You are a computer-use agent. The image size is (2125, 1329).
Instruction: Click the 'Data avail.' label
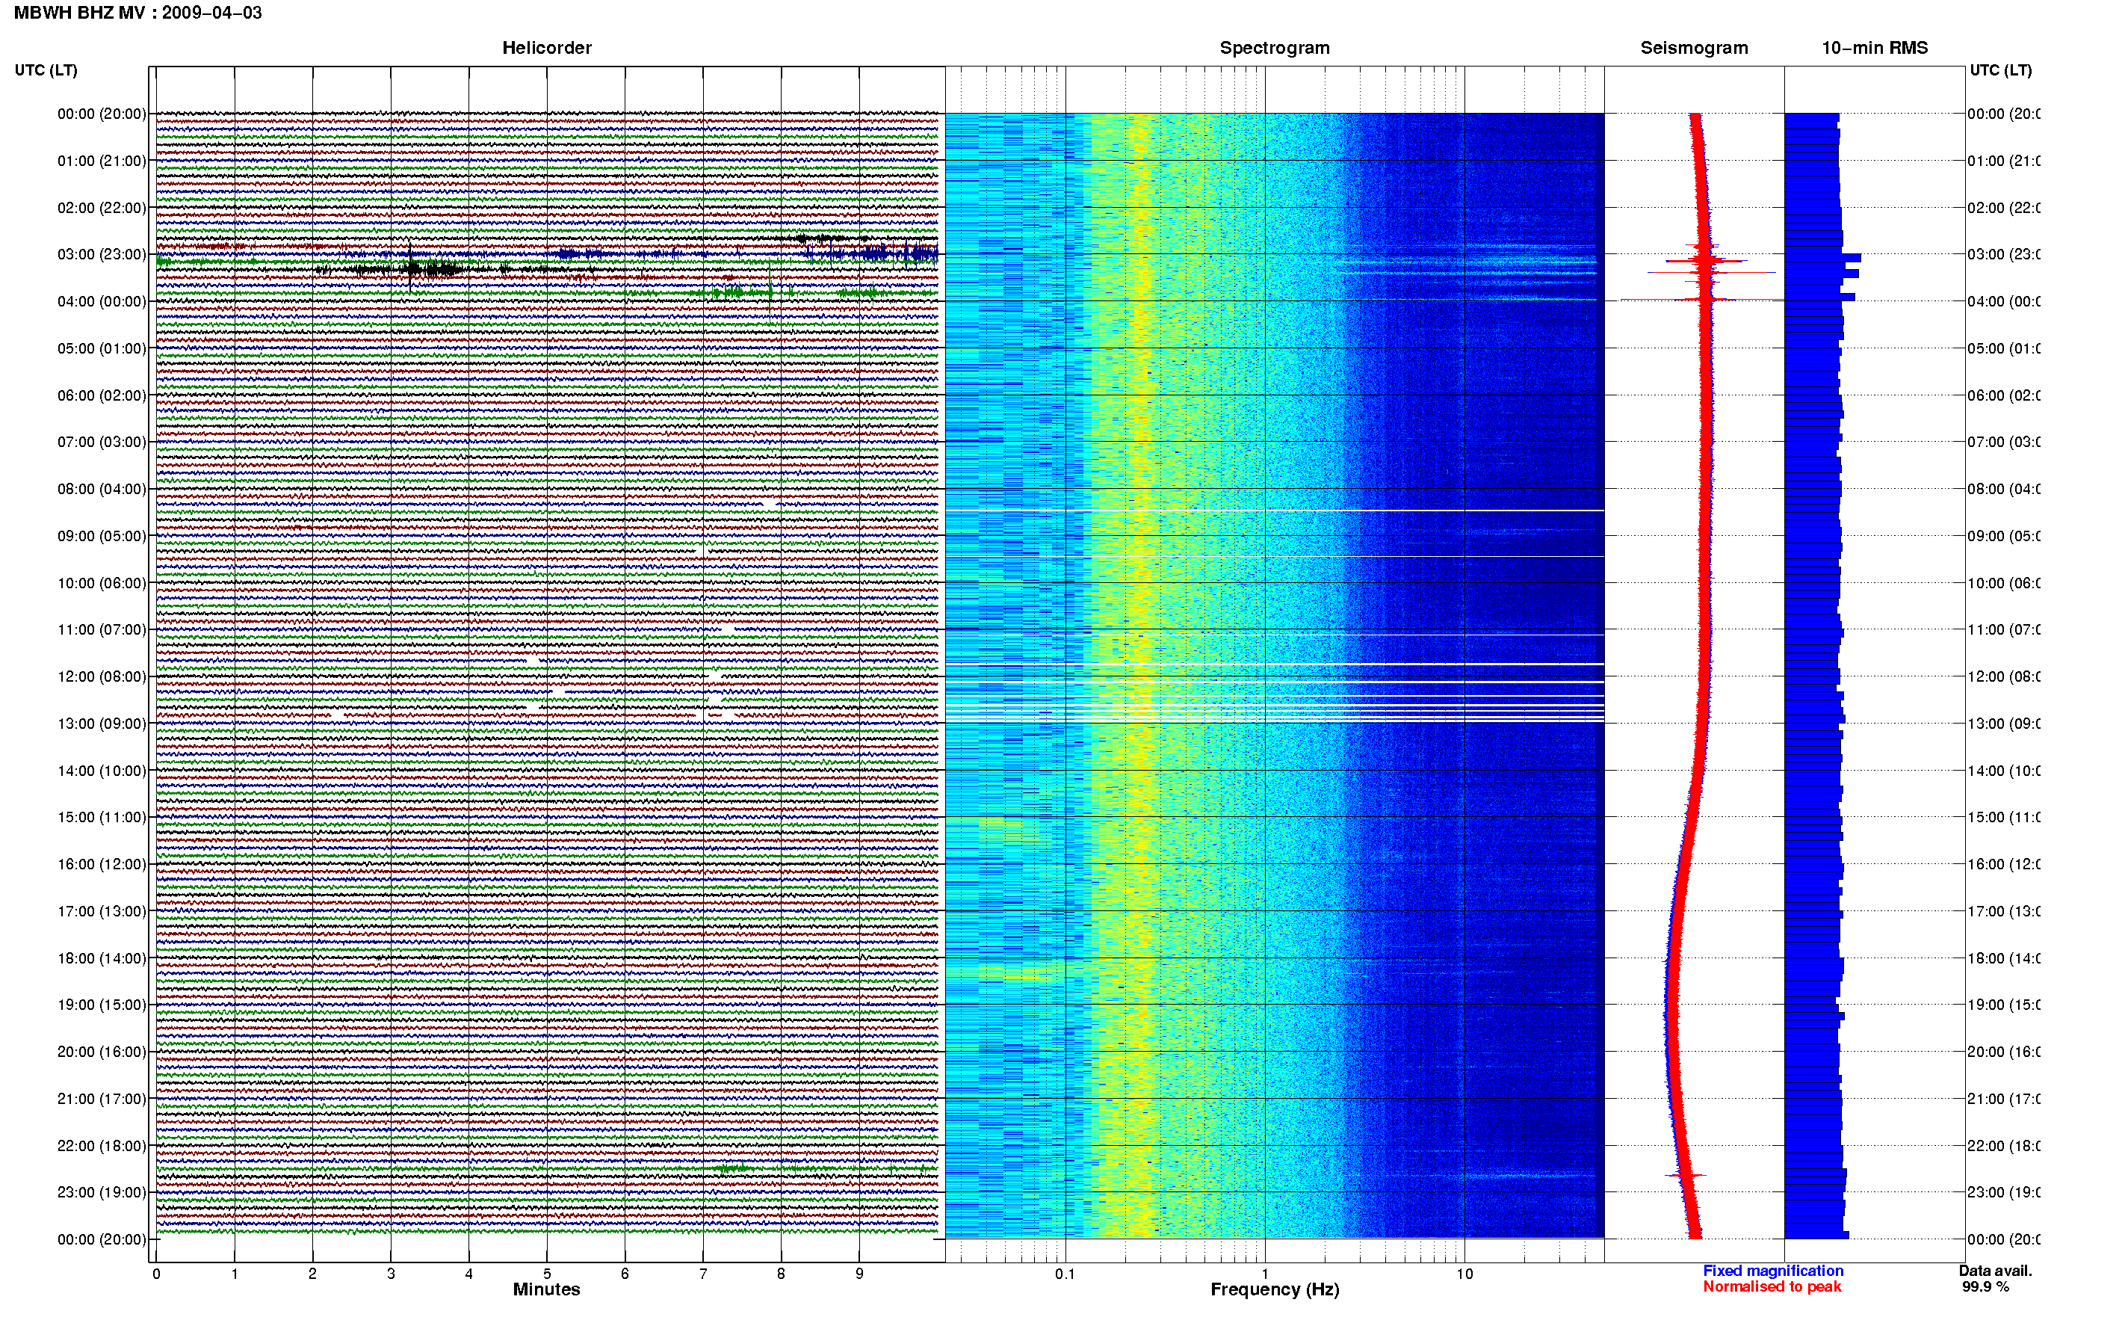(x=1995, y=1271)
